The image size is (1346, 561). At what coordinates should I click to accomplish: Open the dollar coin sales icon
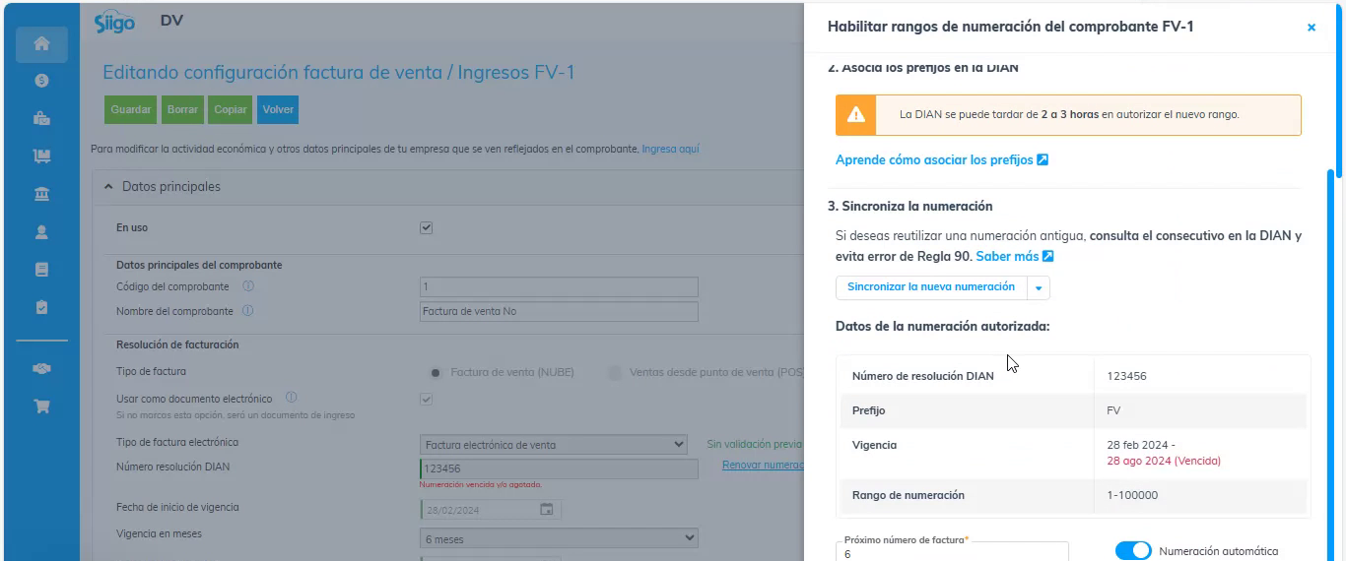(41, 81)
